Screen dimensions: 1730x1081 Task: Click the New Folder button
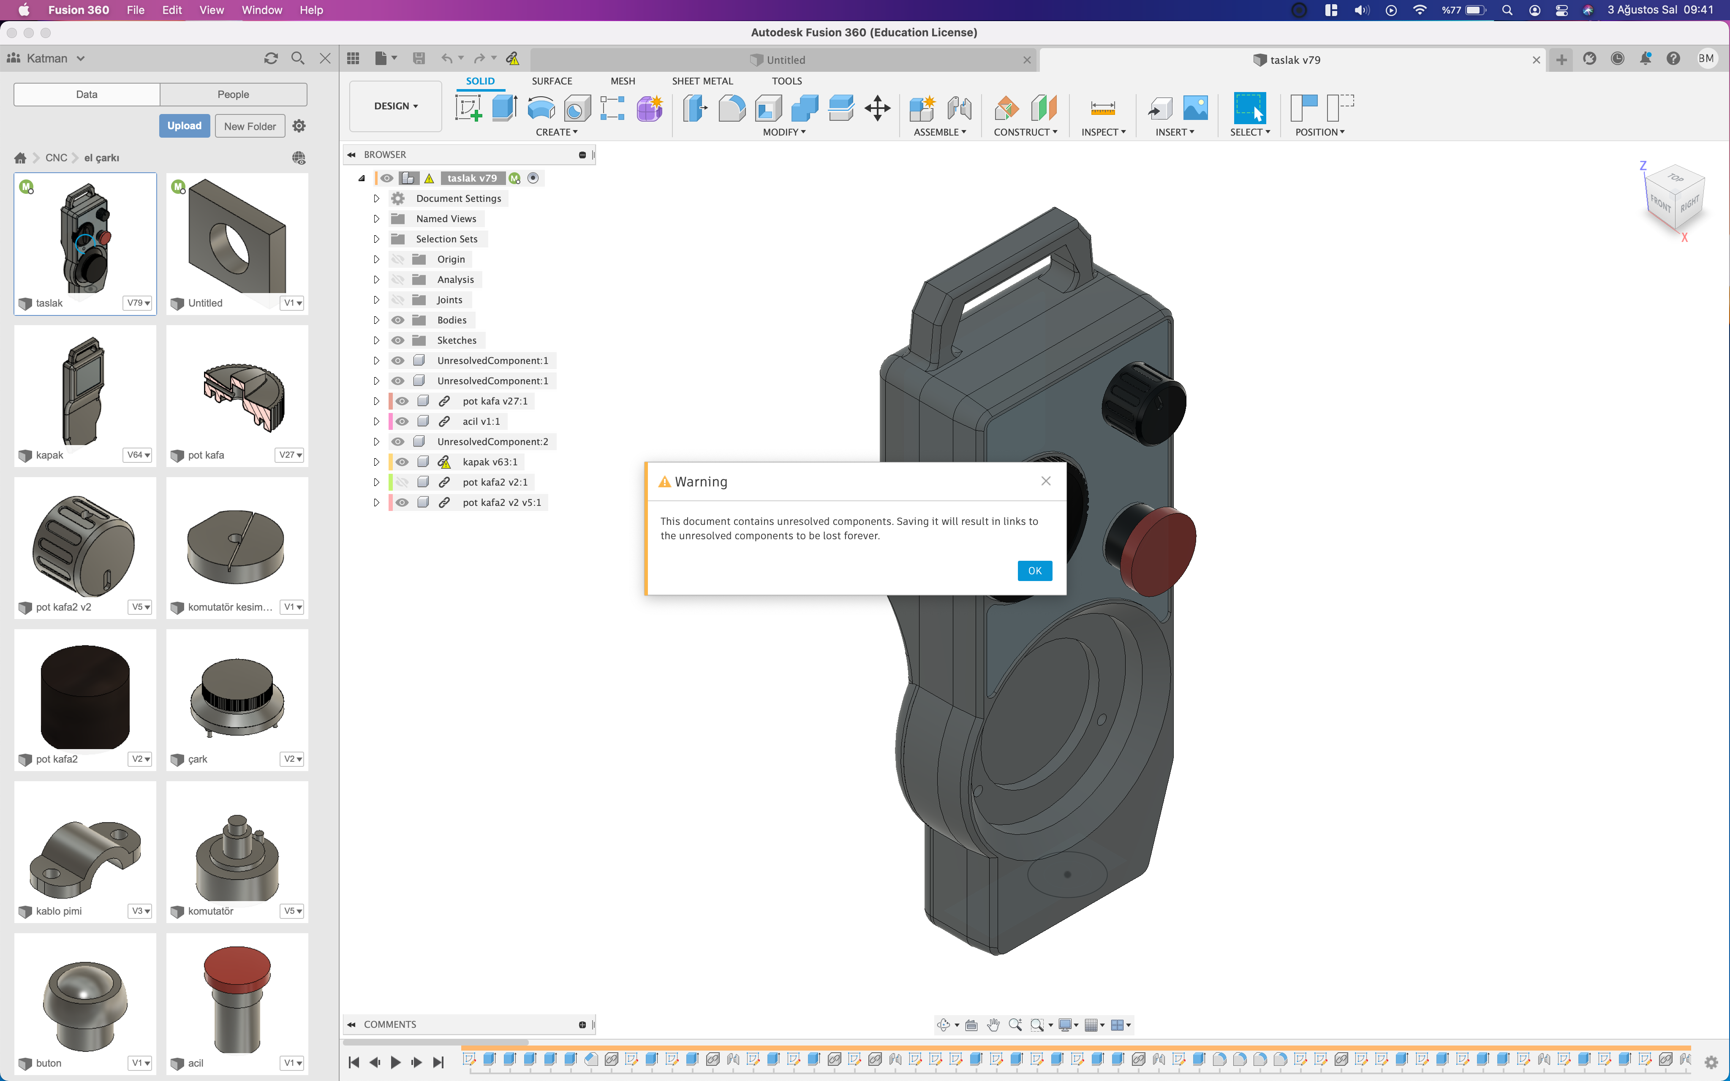click(x=250, y=126)
